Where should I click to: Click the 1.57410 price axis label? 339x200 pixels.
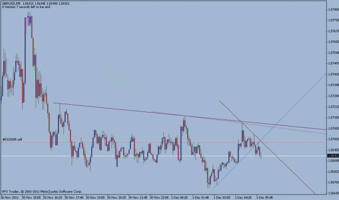(334, 75)
